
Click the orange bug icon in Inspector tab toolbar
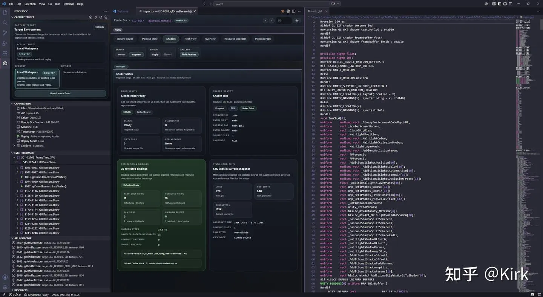click(x=282, y=11)
